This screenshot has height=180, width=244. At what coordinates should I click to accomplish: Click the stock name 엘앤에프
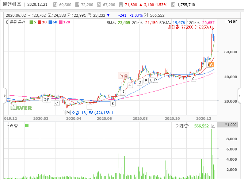point(12,4)
